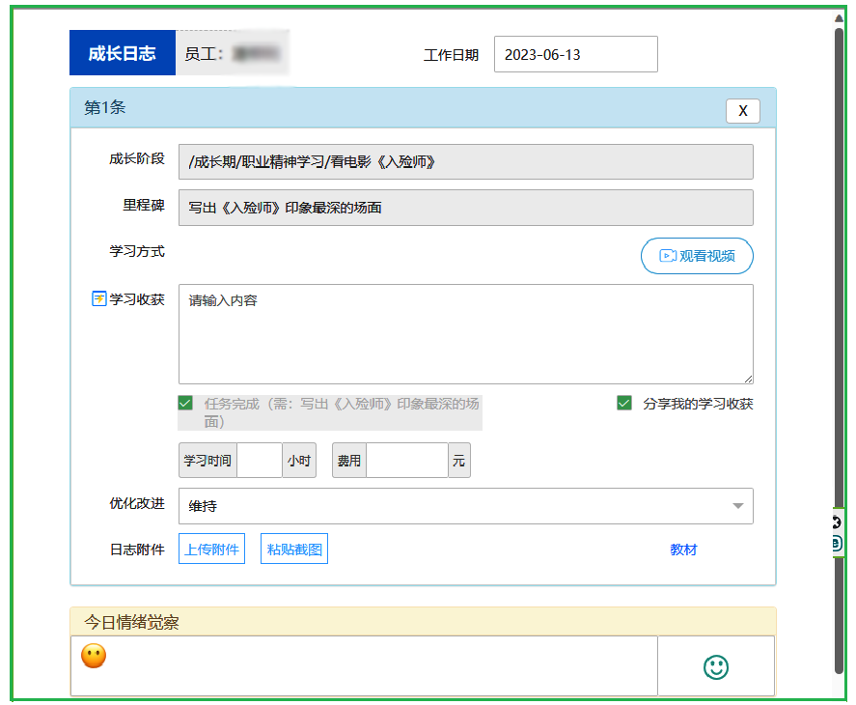
Task: Click the 粘贴截图 button
Action: 293,548
